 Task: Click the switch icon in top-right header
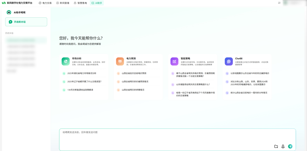point(279,3)
